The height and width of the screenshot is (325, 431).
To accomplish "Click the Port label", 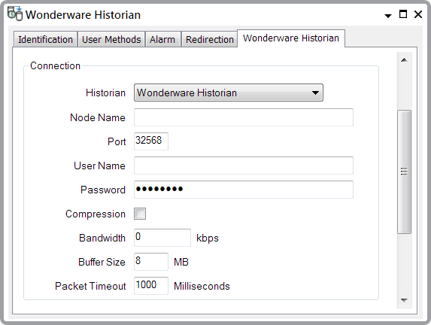I will [x=117, y=141].
